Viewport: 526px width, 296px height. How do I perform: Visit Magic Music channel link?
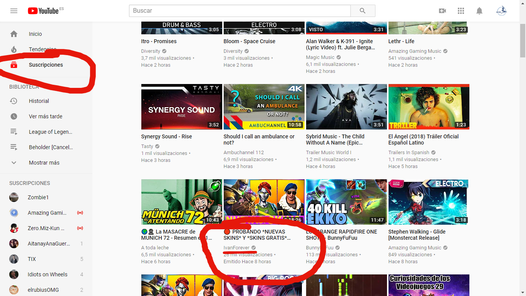(x=320, y=57)
